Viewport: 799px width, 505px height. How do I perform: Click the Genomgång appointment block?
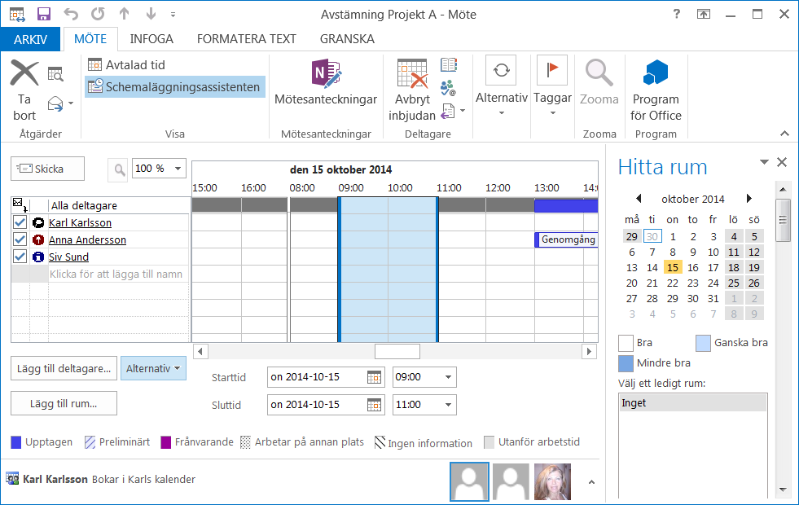pos(566,239)
